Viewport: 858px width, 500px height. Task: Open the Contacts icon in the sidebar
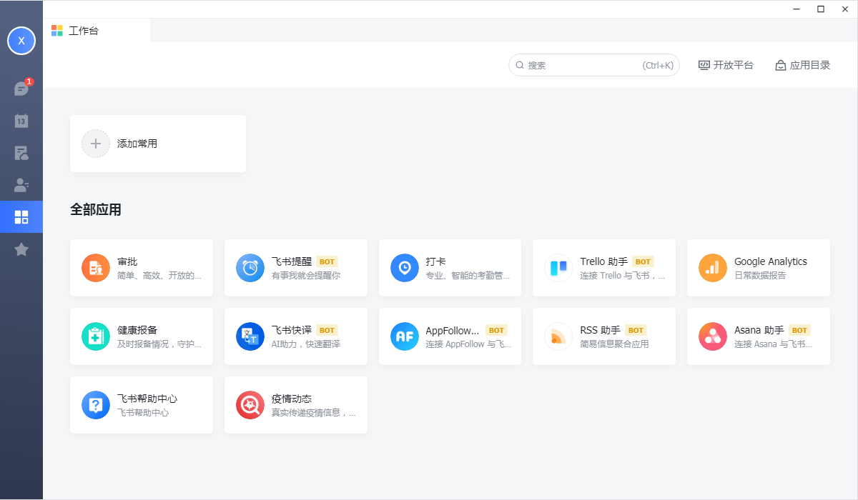coord(21,185)
